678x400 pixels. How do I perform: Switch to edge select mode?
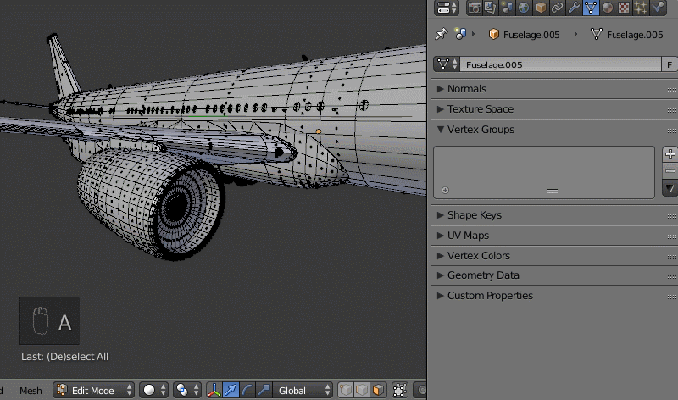coord(362,390)
